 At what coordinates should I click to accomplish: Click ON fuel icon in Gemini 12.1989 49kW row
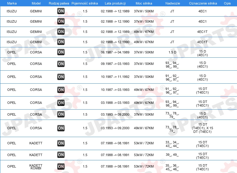pyautogui.click(x=61, y=32)
